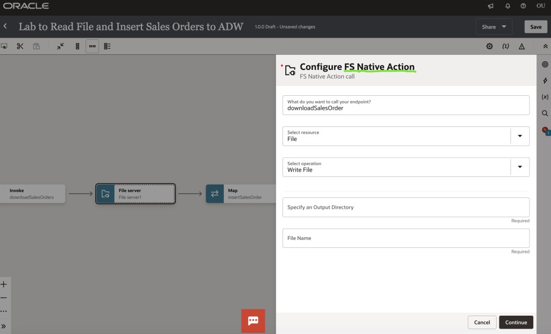Open the help question mark icon

click(523, 6)
